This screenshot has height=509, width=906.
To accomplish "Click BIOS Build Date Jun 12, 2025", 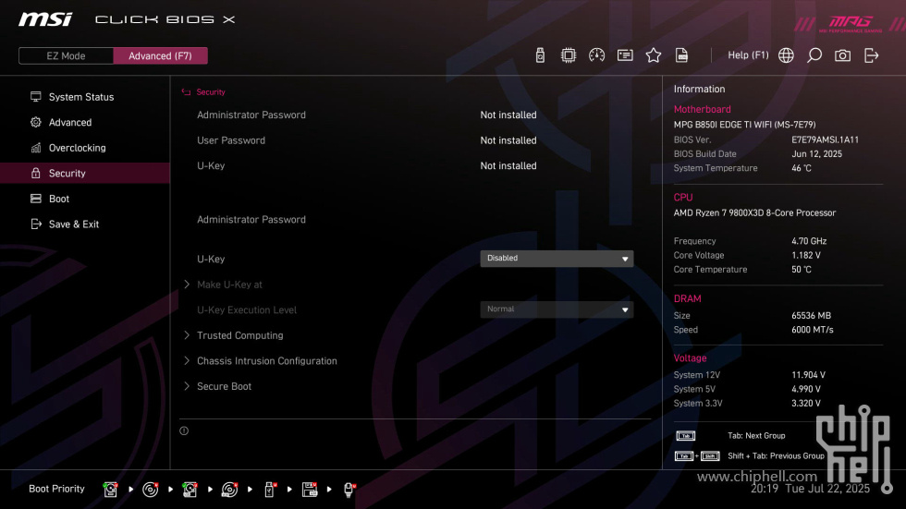I will click(x=816, y=154).
